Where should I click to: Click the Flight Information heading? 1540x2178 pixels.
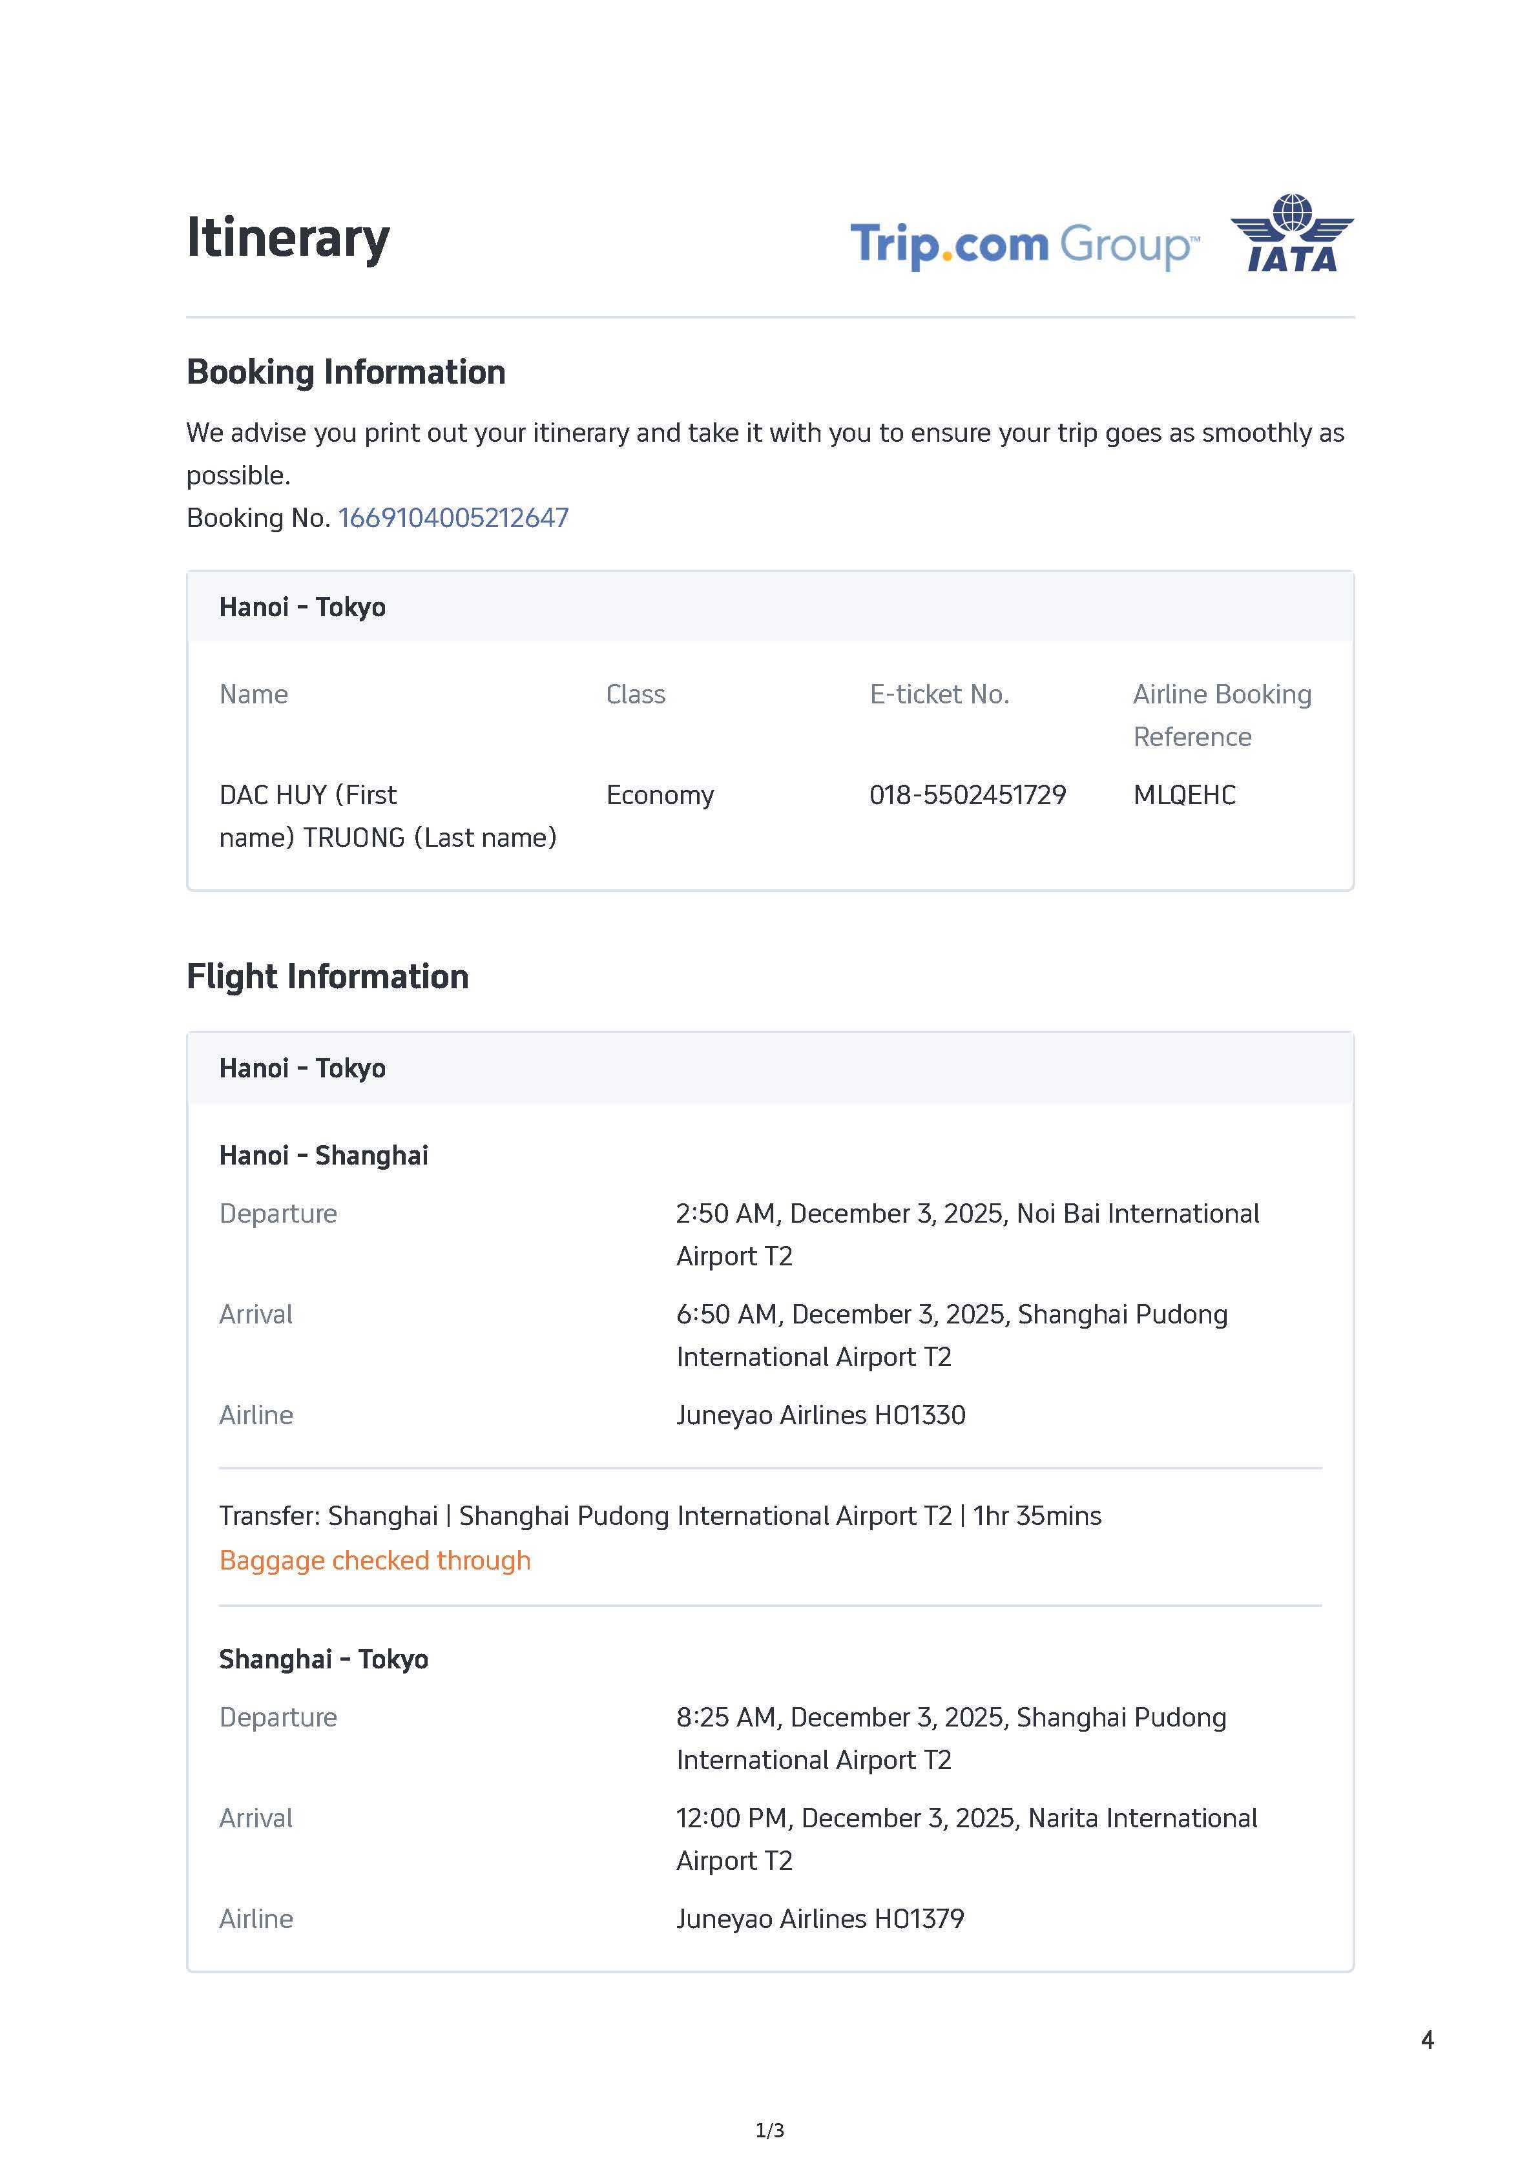coord(328,976)
